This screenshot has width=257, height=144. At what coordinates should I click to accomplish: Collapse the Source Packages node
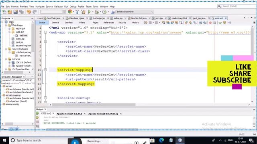6,49
